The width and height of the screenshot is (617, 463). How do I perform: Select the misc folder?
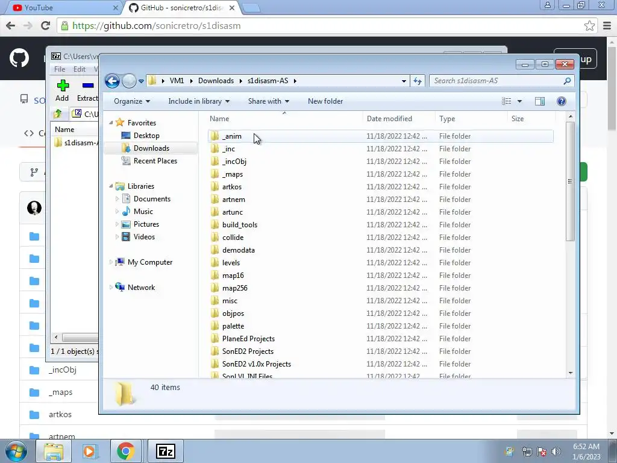(230, 301)
